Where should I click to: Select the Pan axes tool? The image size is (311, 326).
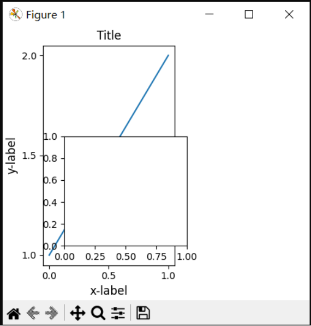77,313
